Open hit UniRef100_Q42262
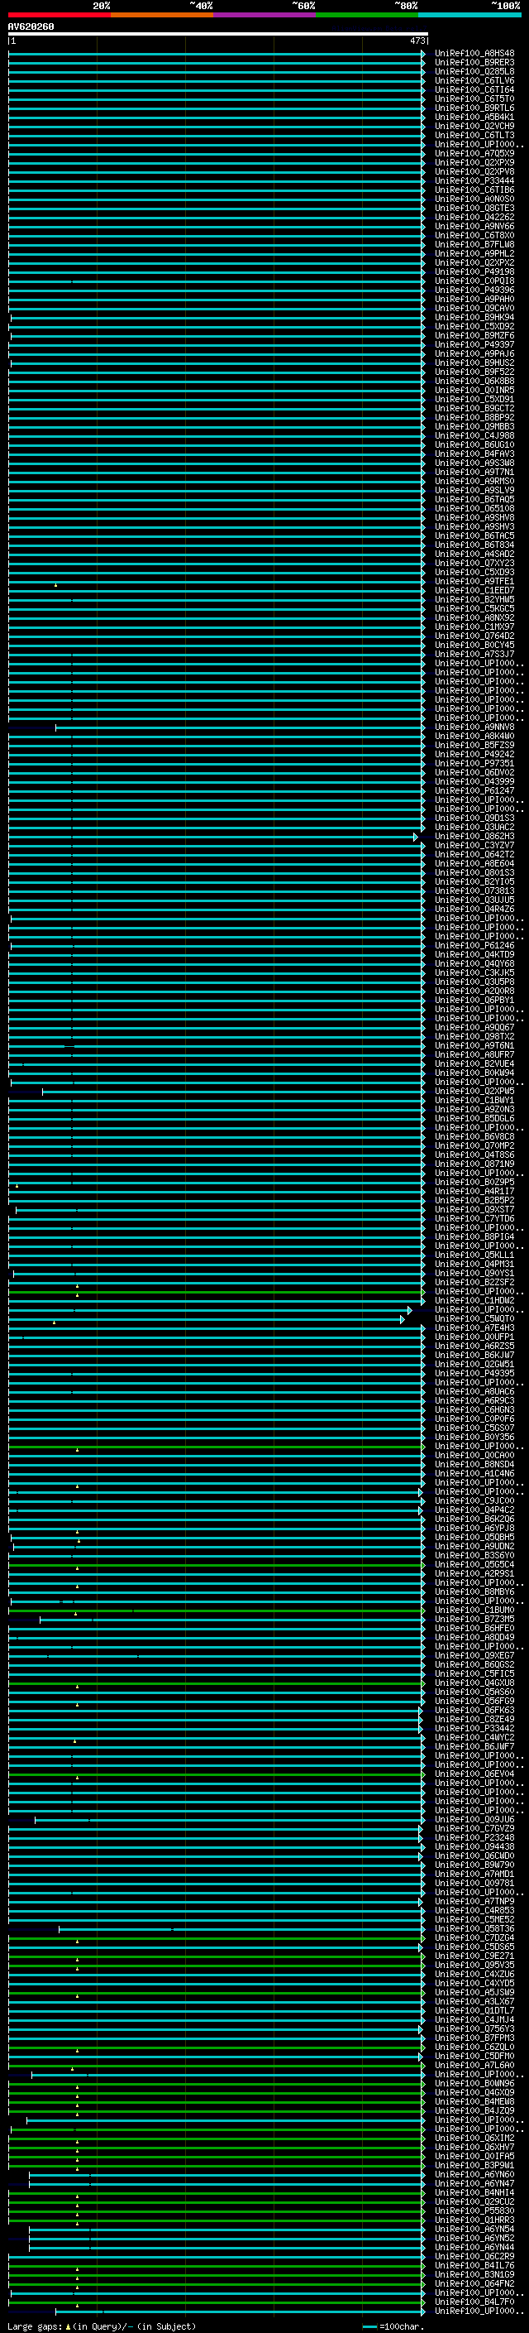 [474, 218]
